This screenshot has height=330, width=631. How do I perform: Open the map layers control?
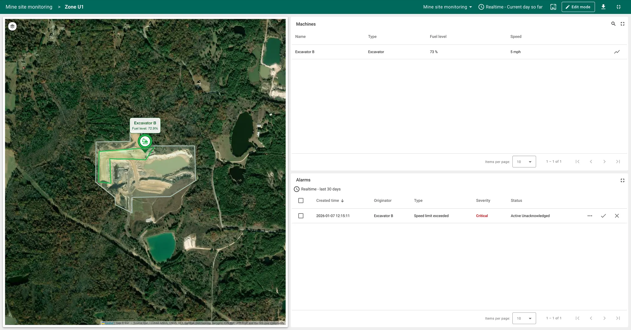pyautogui.click(x=12, y=26)
